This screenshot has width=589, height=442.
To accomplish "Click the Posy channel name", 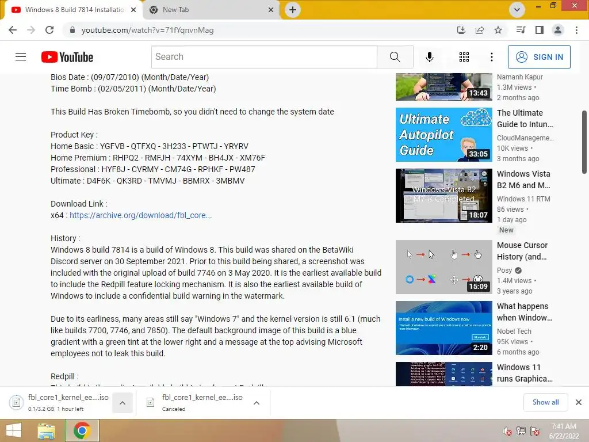I will point(504,270).
